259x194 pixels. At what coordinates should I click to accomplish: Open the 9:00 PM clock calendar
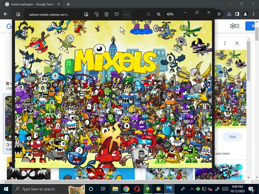(x=237, y=189)
